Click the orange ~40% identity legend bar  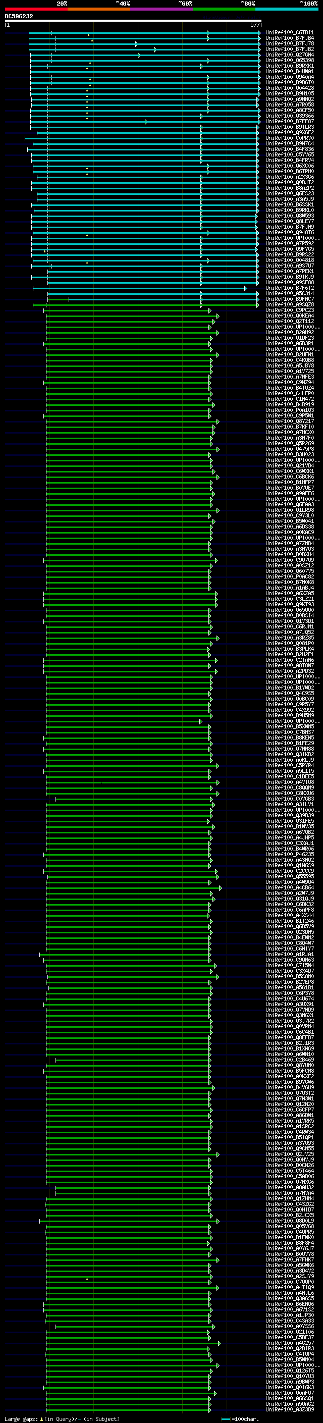[99, 9]
